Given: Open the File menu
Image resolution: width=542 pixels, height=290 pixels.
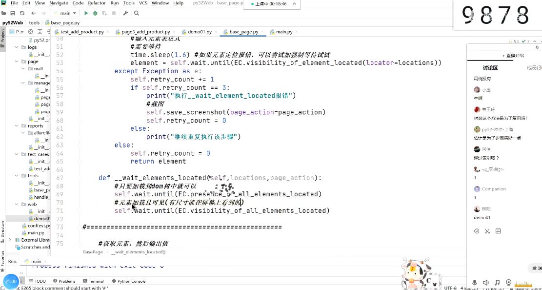Looking at the screenshot, I should (x=14, y=3).
